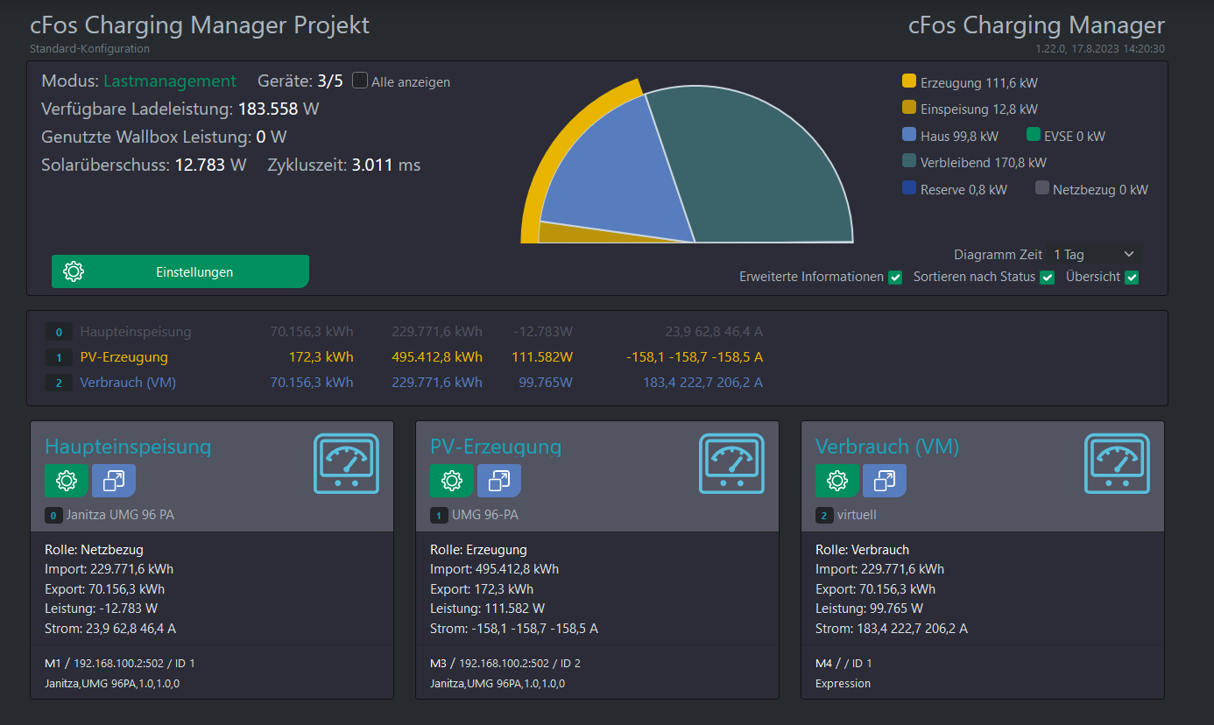The width and height of the screenshot is (1214, 725).
Task: Uncheck Erweiterte Informationen checkbox
Action: click(895, 278)
